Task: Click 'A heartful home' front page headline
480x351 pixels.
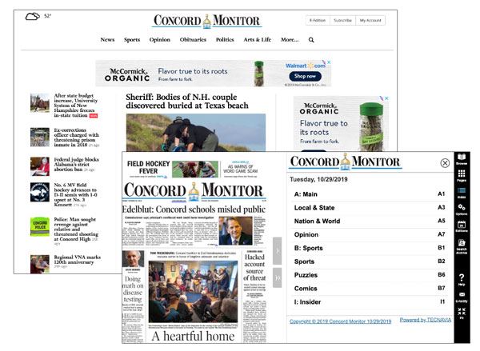Action: pos(193,336)
